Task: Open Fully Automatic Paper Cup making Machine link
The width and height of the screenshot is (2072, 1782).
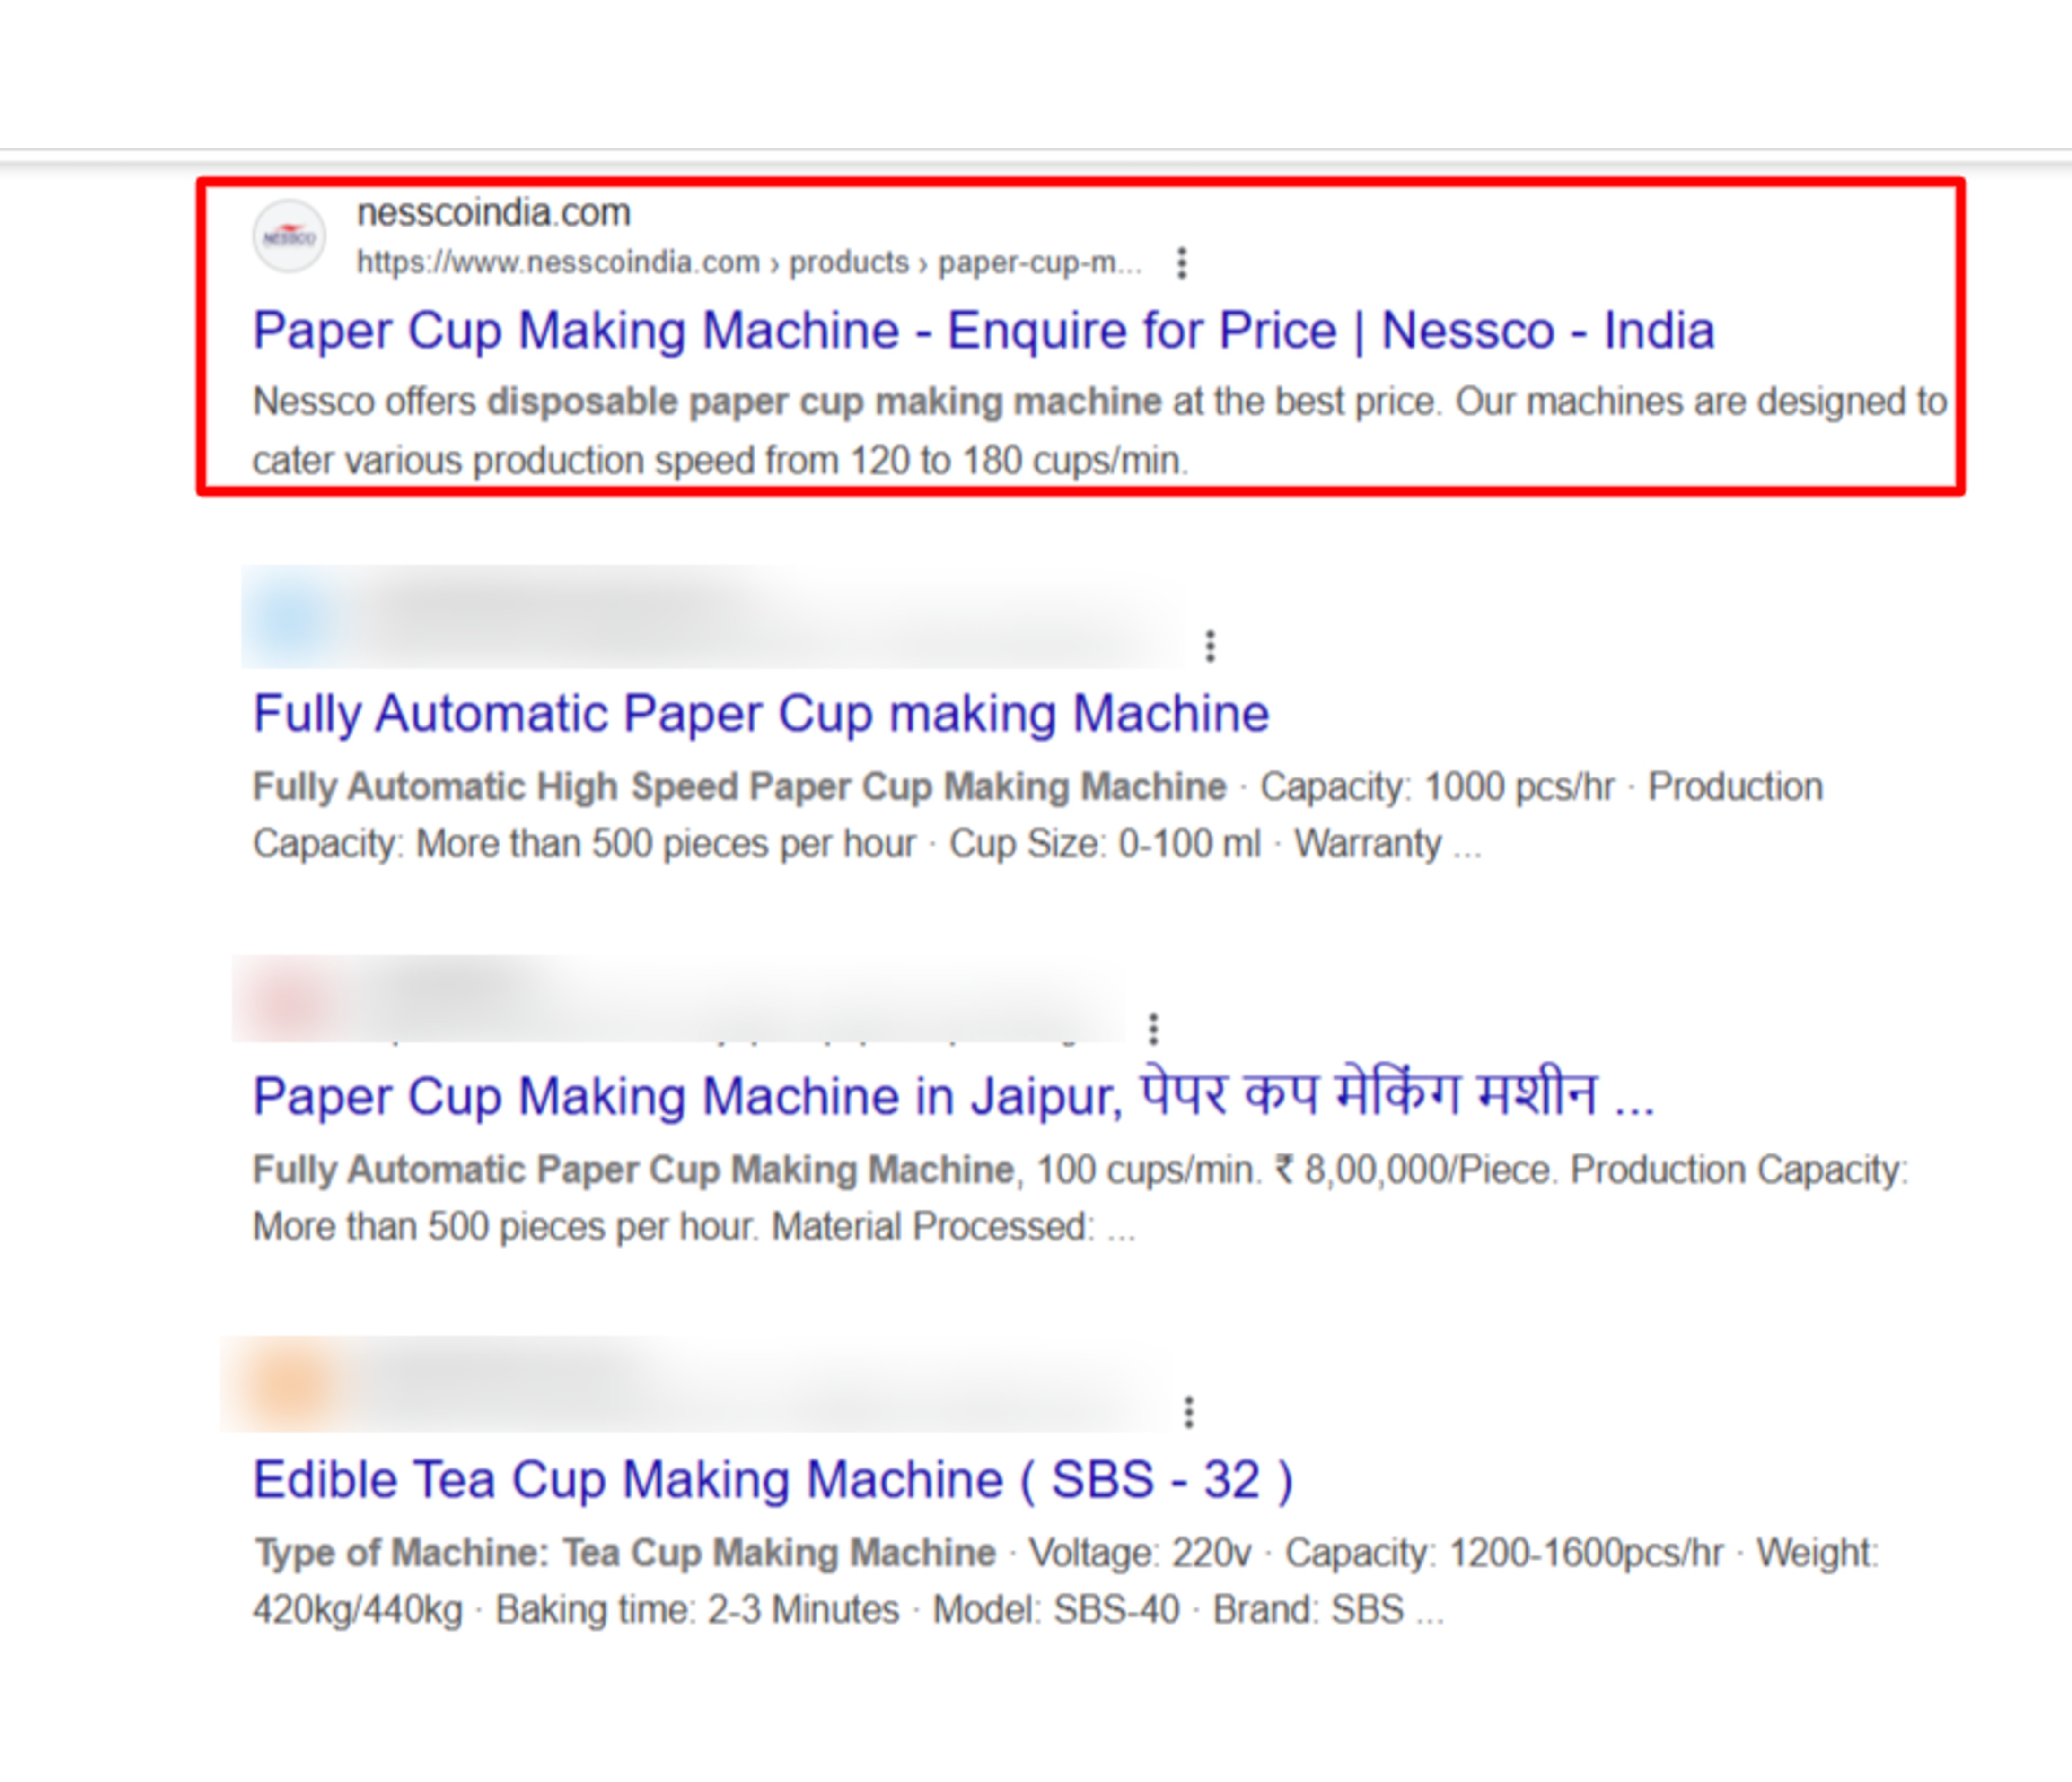Action: coord(761,714)
